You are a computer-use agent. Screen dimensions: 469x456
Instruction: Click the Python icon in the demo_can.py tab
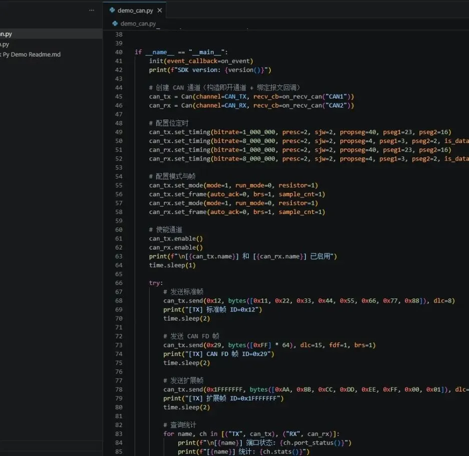point(112,10)
